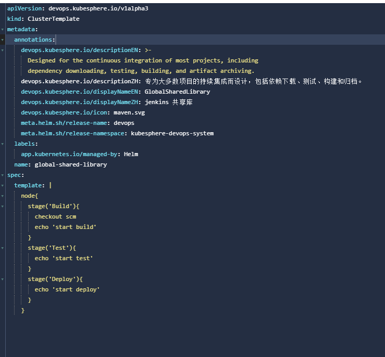Click the devops.kubesphere.io/descriptionZH key
This screenshot has height=357, width=385.
[x=80, y=81]
